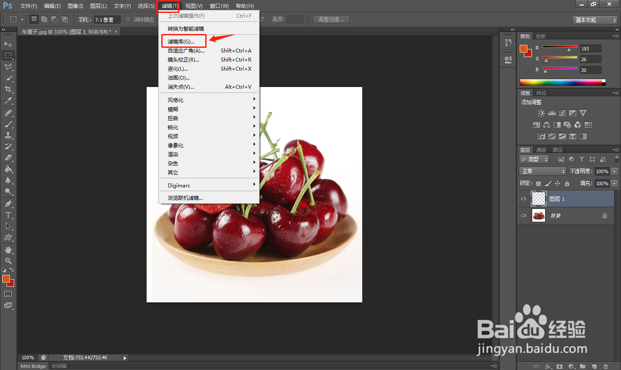Create new group folder icon
The width and height of the screenshot is (621, 370).
coord(583,367)
